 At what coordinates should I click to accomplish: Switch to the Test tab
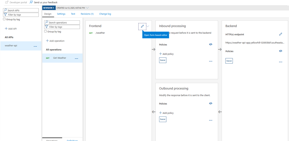(x=73, y=14)
